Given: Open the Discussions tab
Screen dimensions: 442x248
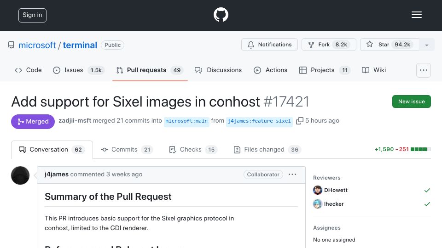Looking at the screenshot, I should [218, 70].
